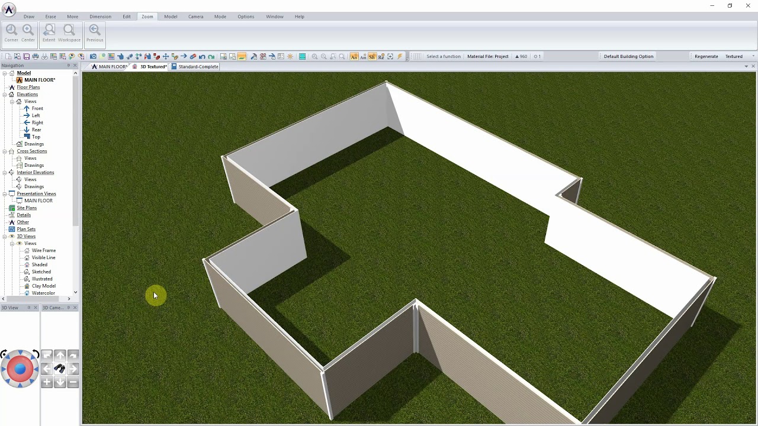Image resolution: width=758 pixels, height=426 pixels.
Task: Select the Wire Frame 3D view
Action: [x=44, y=250]
